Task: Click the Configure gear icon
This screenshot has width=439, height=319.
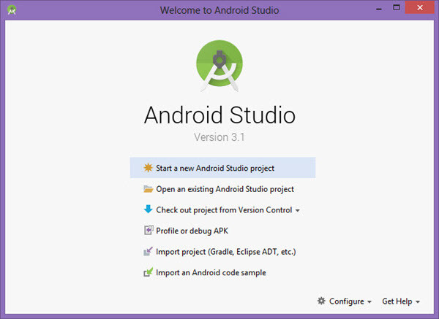Action: coord(321,301)
